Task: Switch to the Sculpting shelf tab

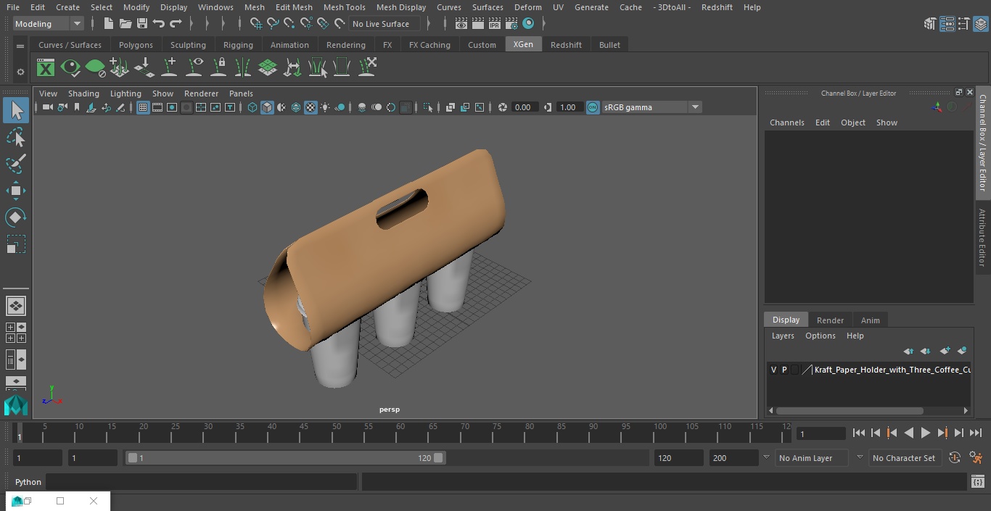Action: pyautogui.click(x=188, y=45)
